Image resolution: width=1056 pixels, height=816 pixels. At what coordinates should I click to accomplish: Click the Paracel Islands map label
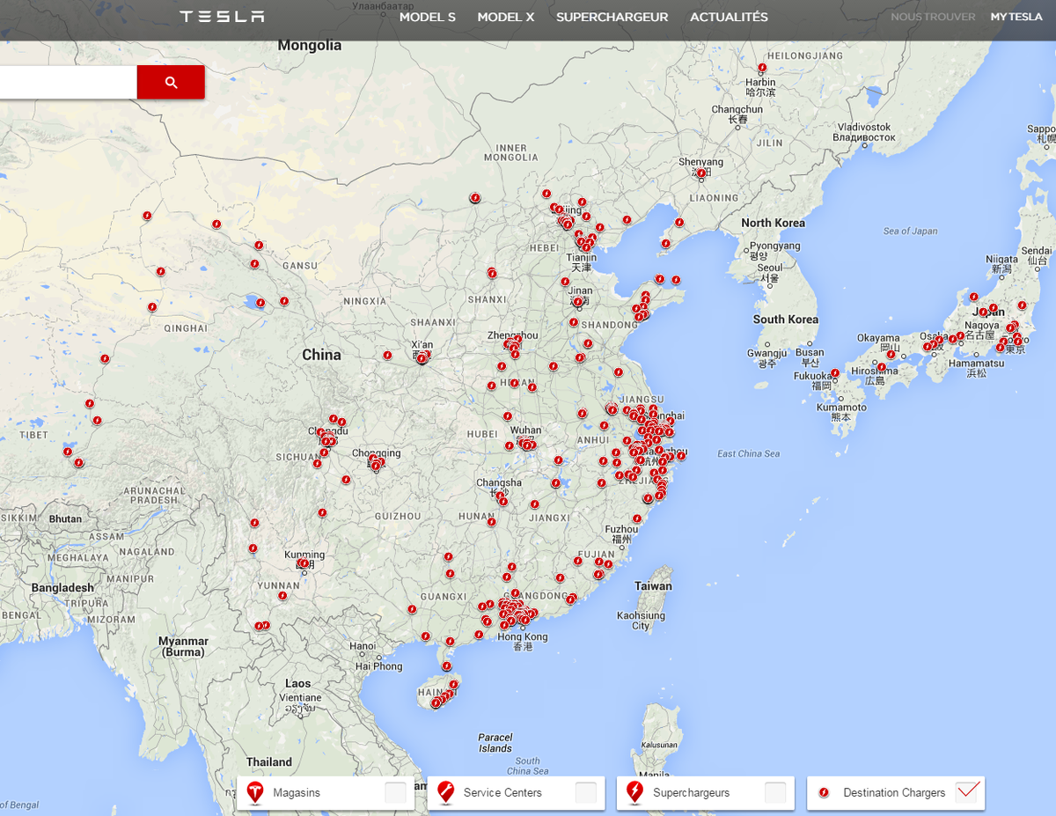click(495, 743)
